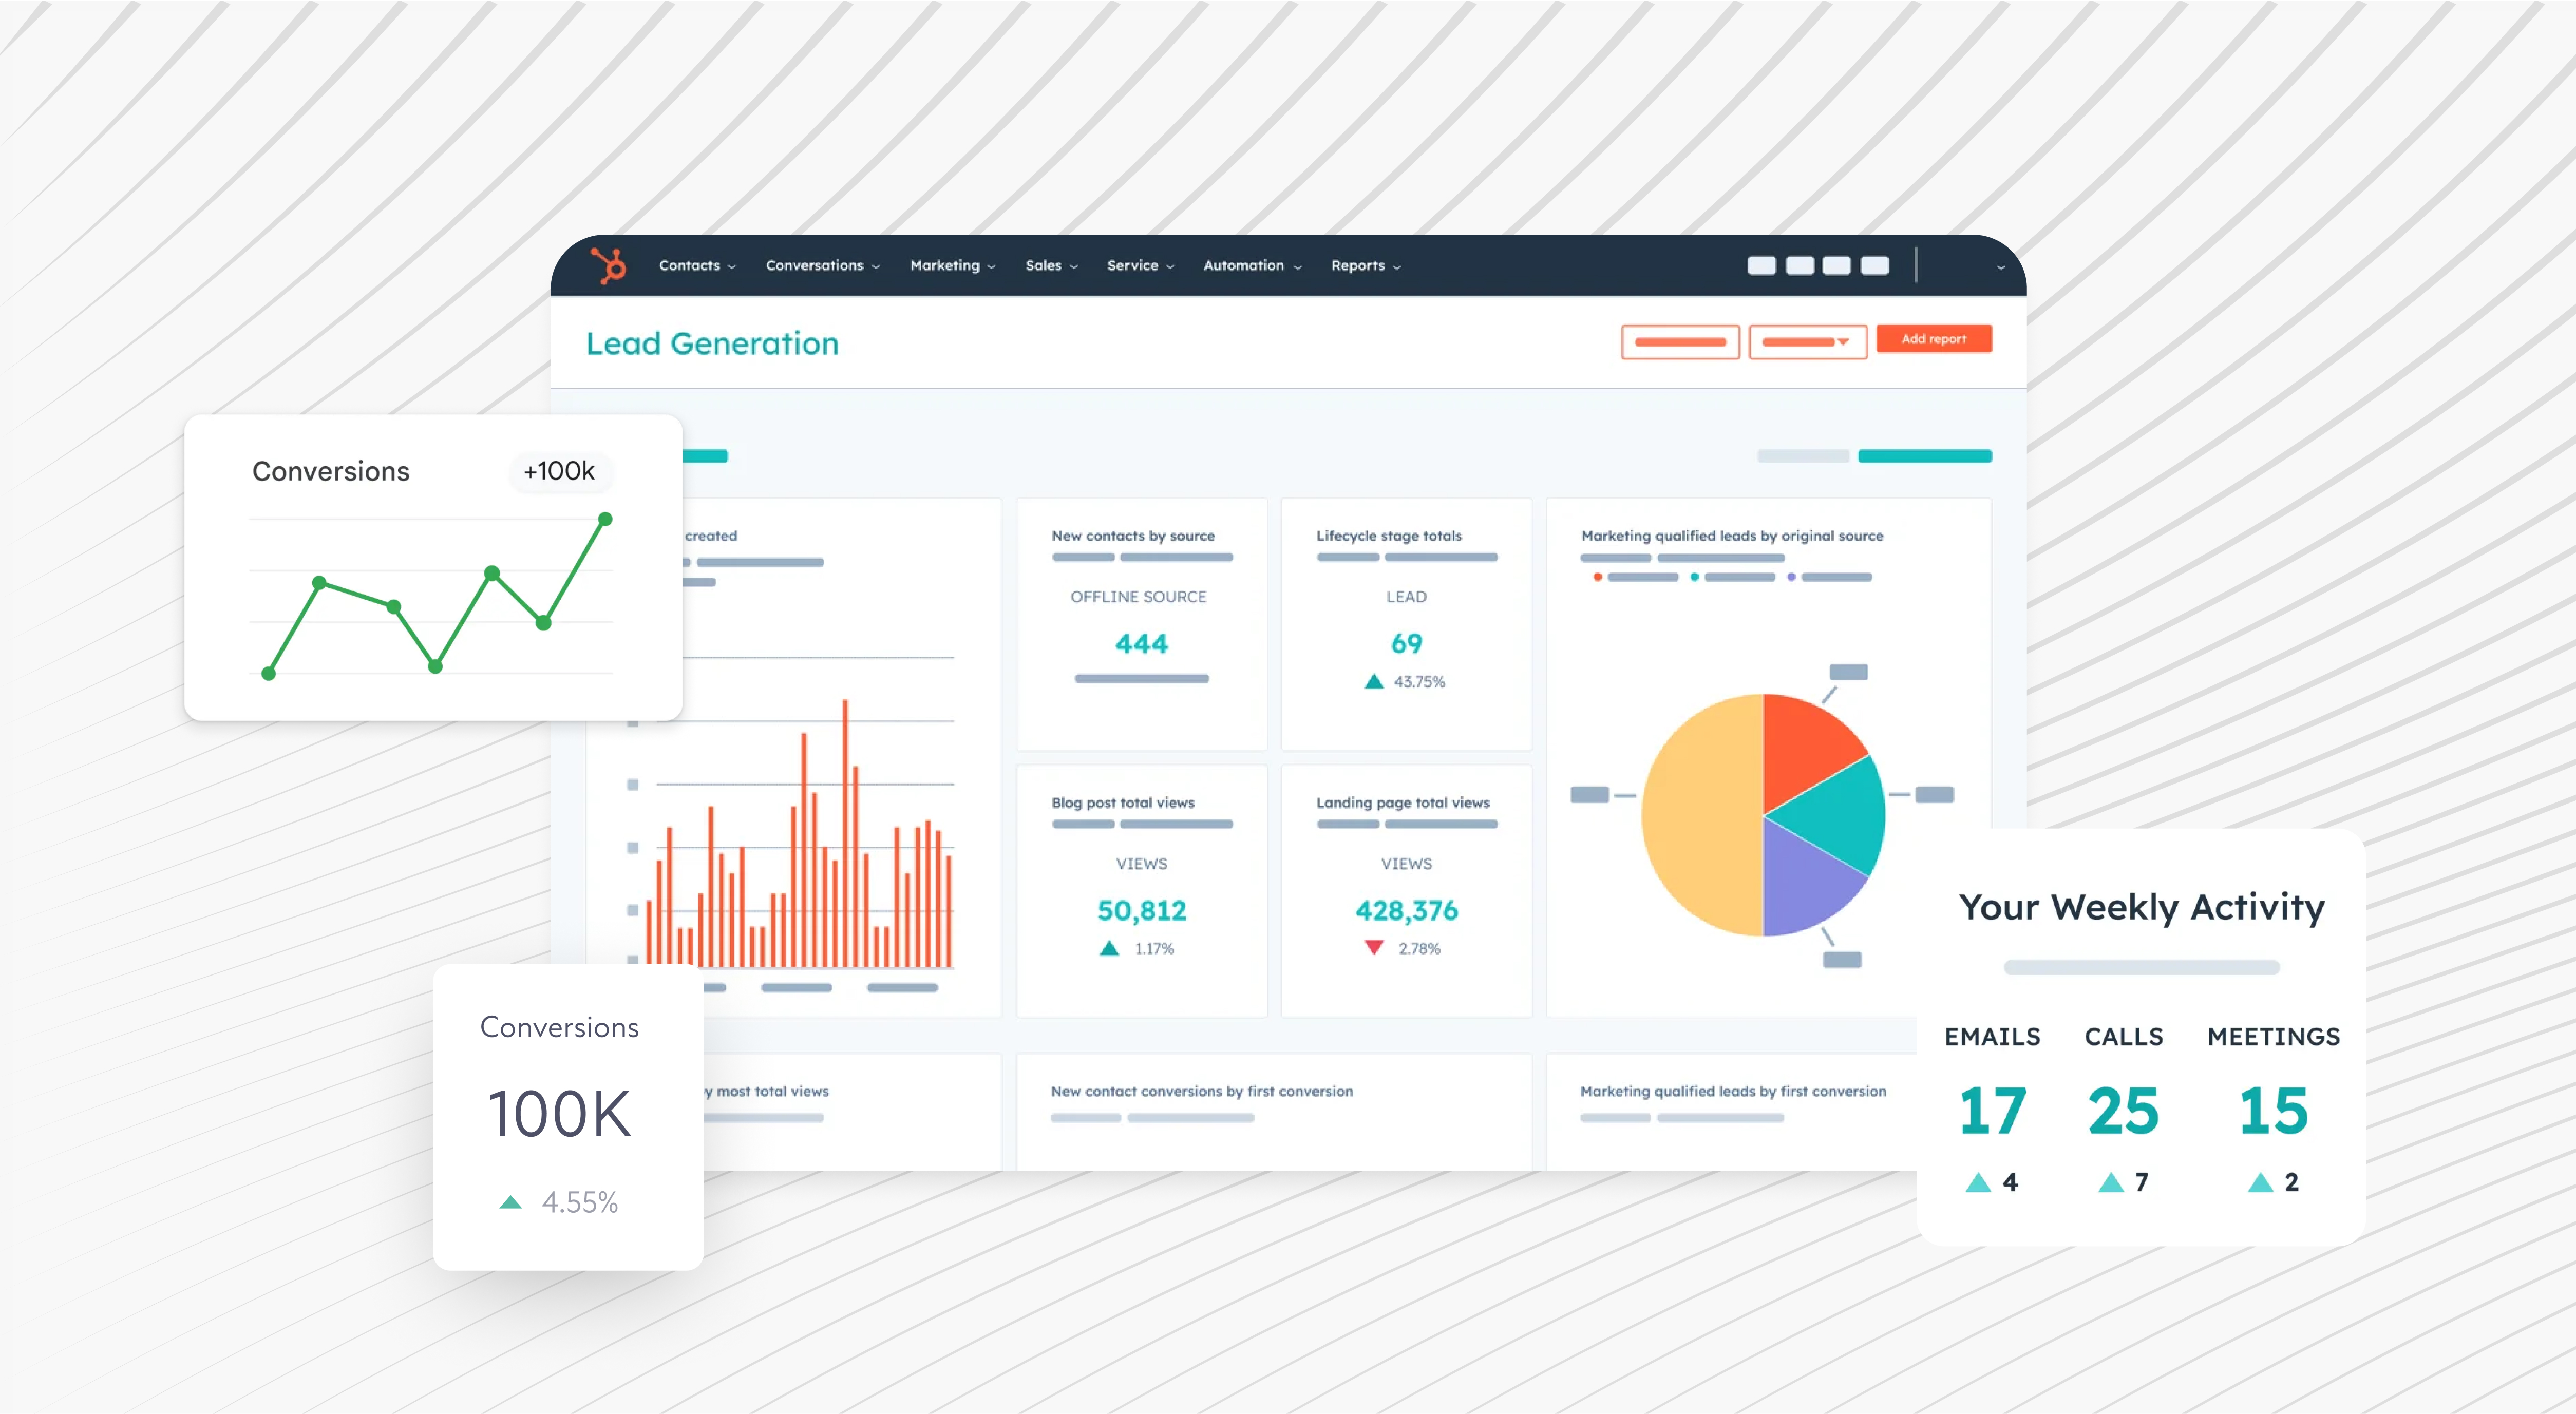This screenshot has height=1414, width=2576.
Task: Expand the Reports menu chevron
Action: (x=1397, y=267)
